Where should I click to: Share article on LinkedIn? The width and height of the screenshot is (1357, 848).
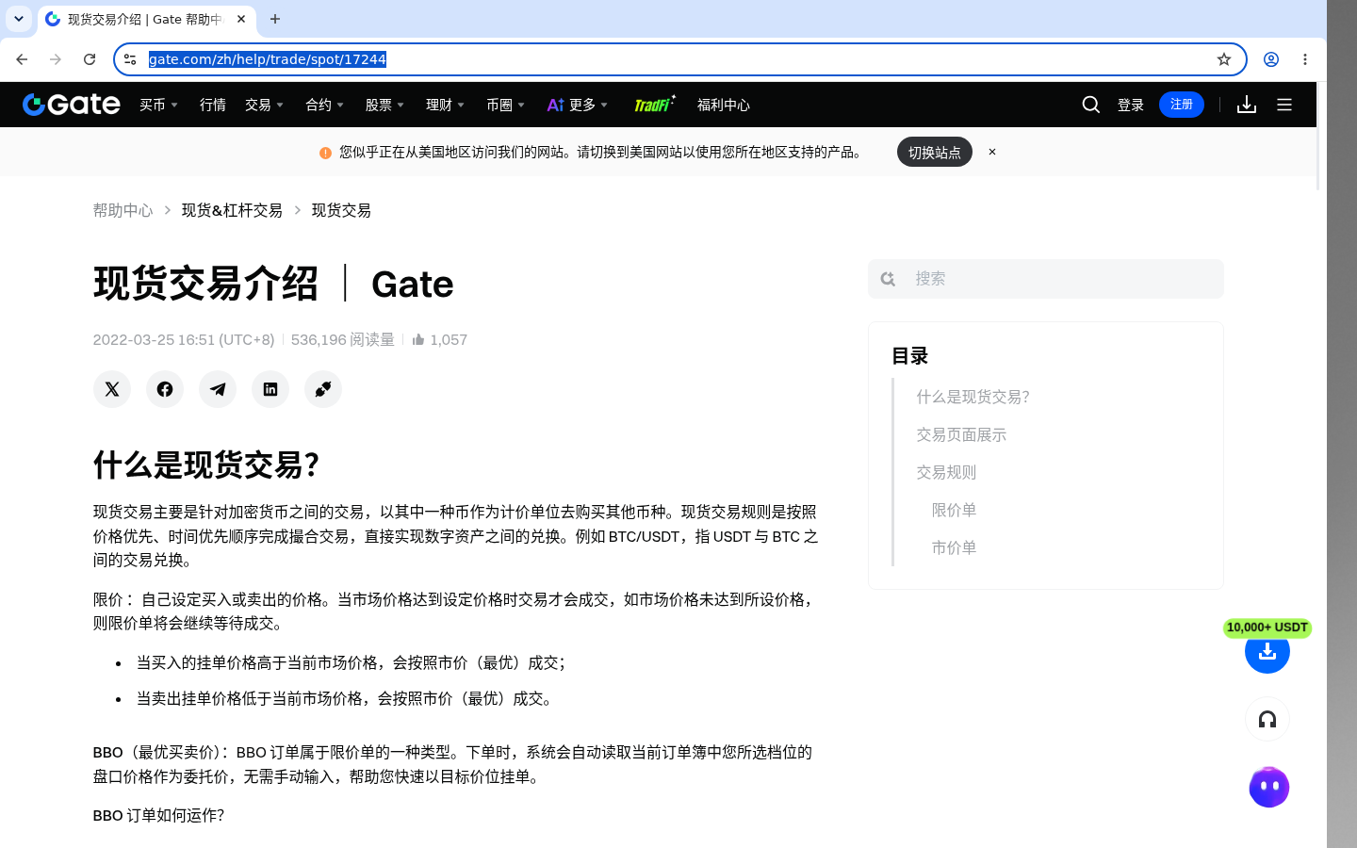pyautogui.click(x=270, y=389)
